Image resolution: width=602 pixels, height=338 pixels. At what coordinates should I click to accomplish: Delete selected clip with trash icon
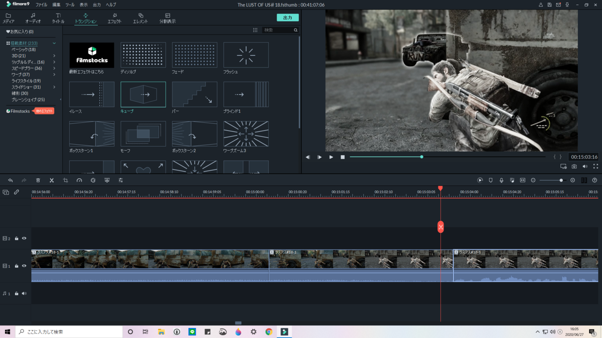tap(38, 180)
